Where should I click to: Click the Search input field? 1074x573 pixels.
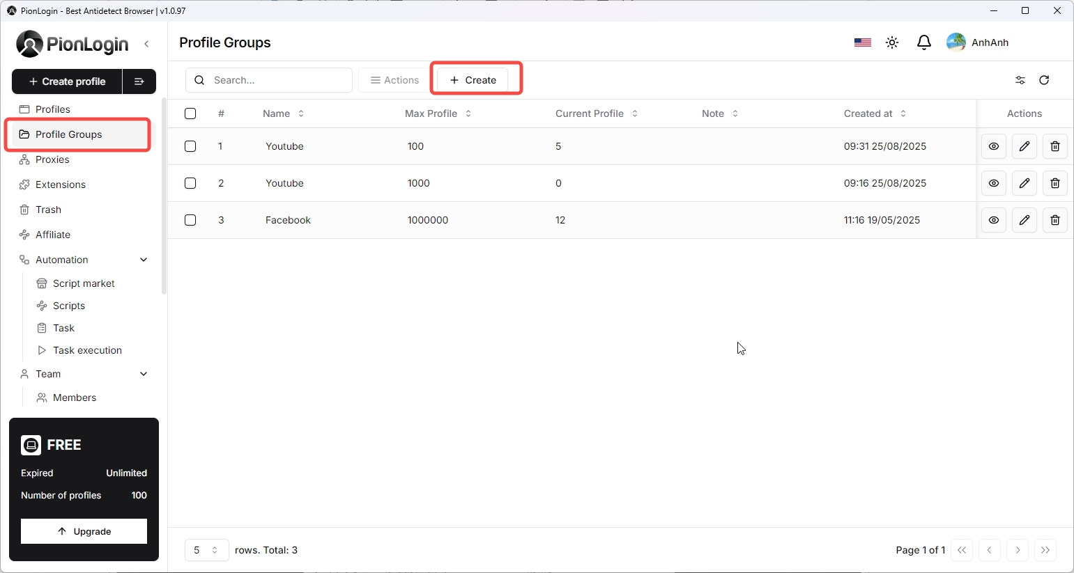coord(279,80)
